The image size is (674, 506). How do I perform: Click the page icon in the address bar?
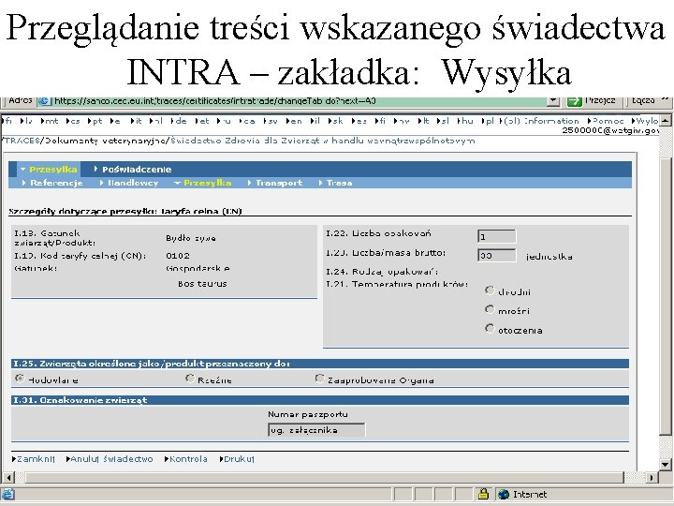(x=44, y=101)
